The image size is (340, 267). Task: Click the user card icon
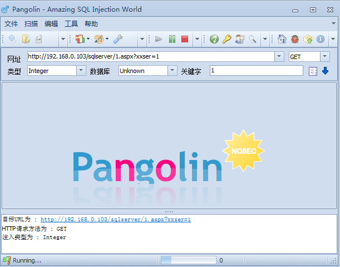[240, 39]
